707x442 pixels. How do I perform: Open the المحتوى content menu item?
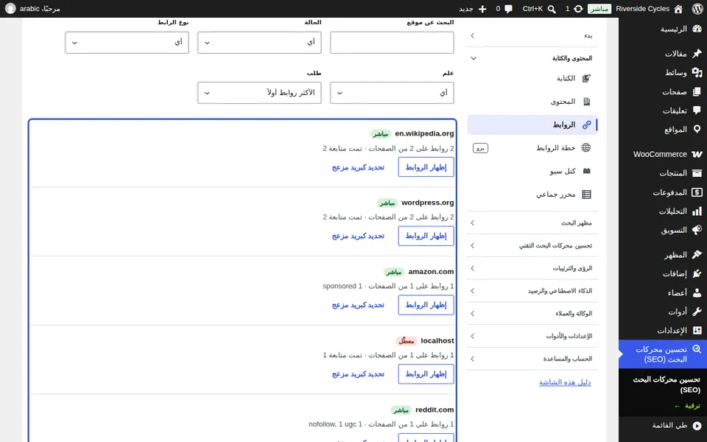[532, 102]
